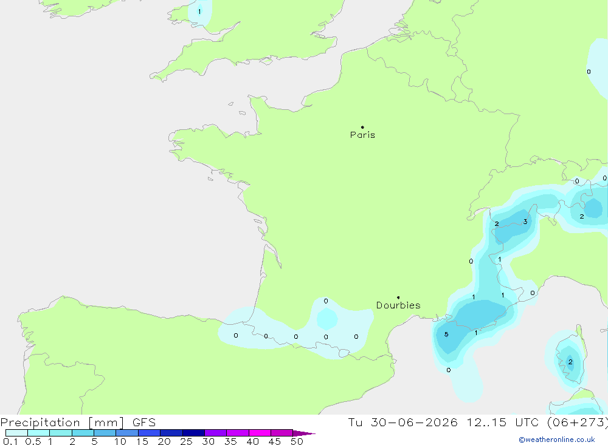Click the precipitation value '5' near the Mediterranean coast

click(446, 335)
